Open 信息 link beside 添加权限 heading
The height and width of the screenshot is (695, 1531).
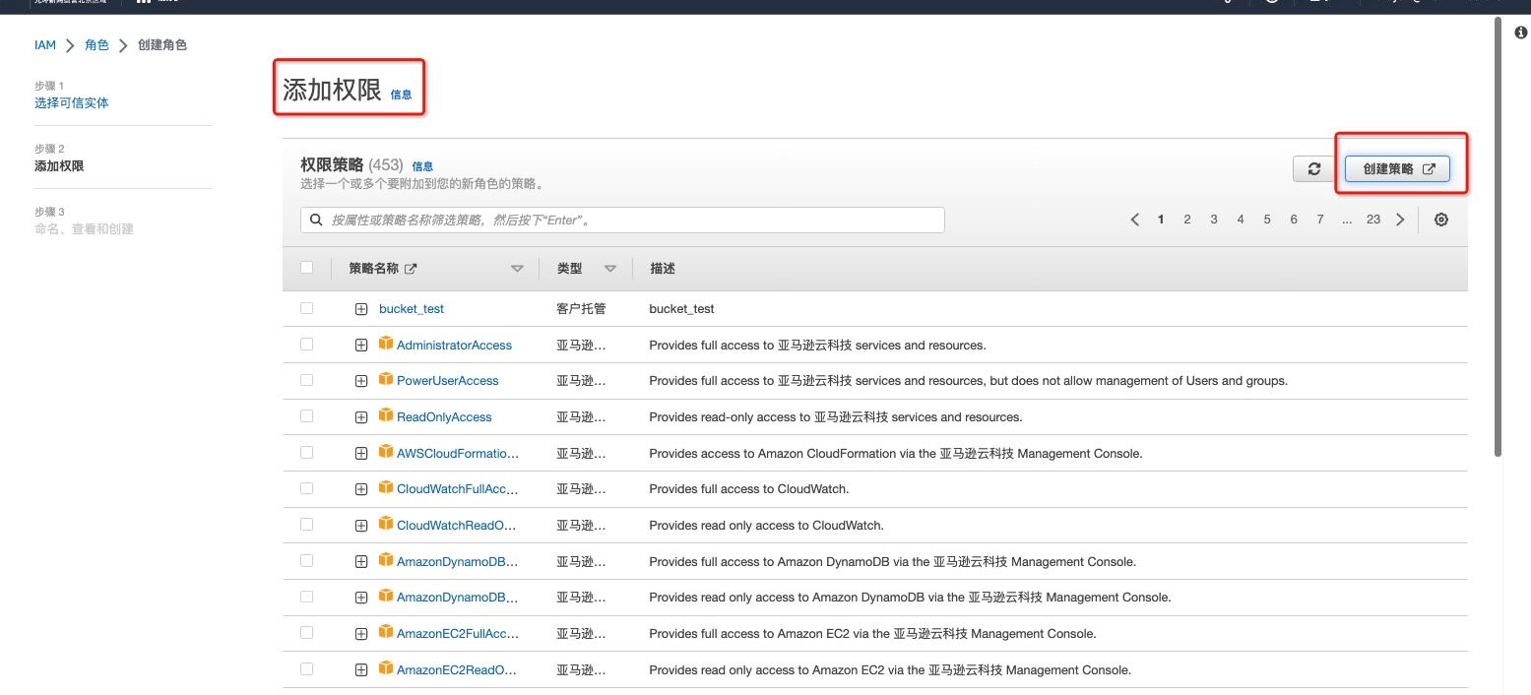click(x=401, y=95)
